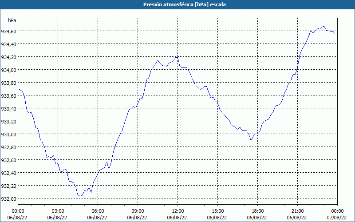
Task: Click the y-axis value "932,40"
Action: [8, 173]
